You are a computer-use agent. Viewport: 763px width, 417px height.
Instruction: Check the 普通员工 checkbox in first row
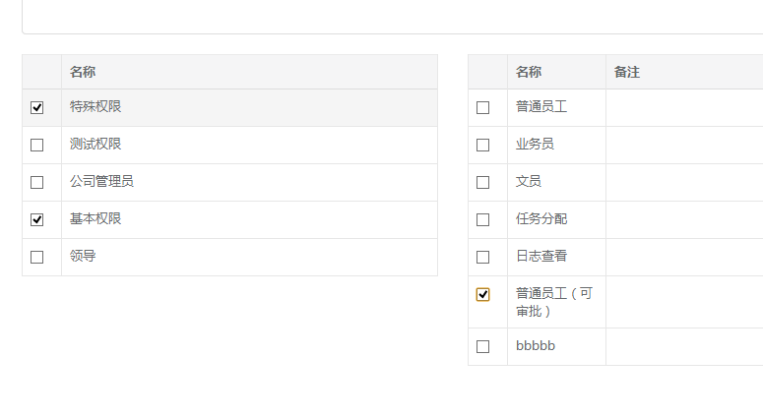482,107
